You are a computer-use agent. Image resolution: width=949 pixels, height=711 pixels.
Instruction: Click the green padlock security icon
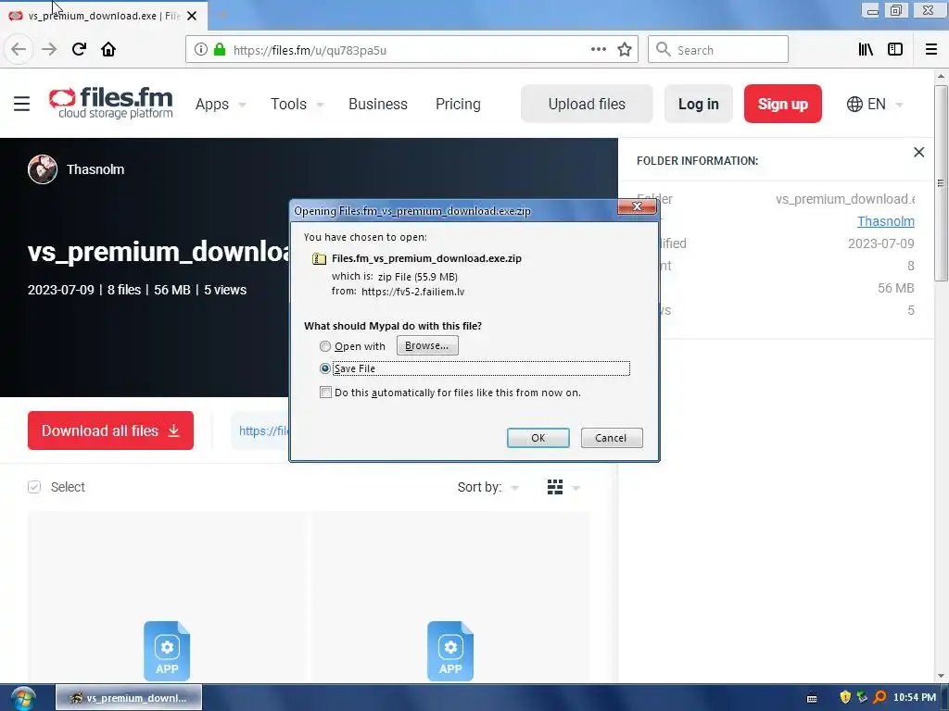(220, 50)
